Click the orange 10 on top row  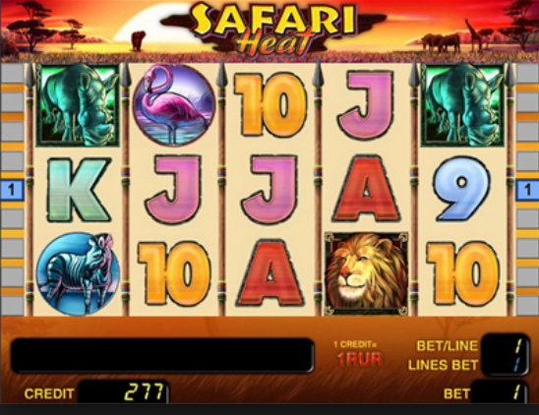coord(270,105)
